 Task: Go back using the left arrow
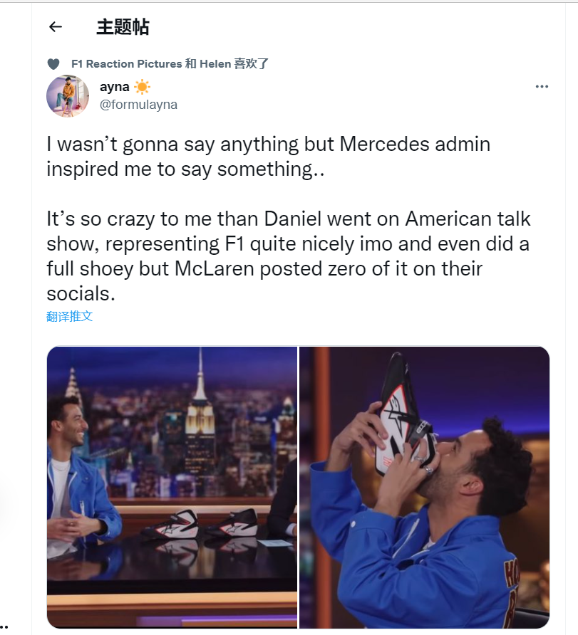pyautogui.click(x=56, y=27)
